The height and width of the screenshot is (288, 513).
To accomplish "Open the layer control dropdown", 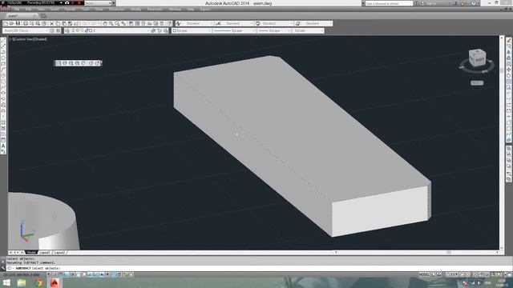I will click(x=111, y=30).
